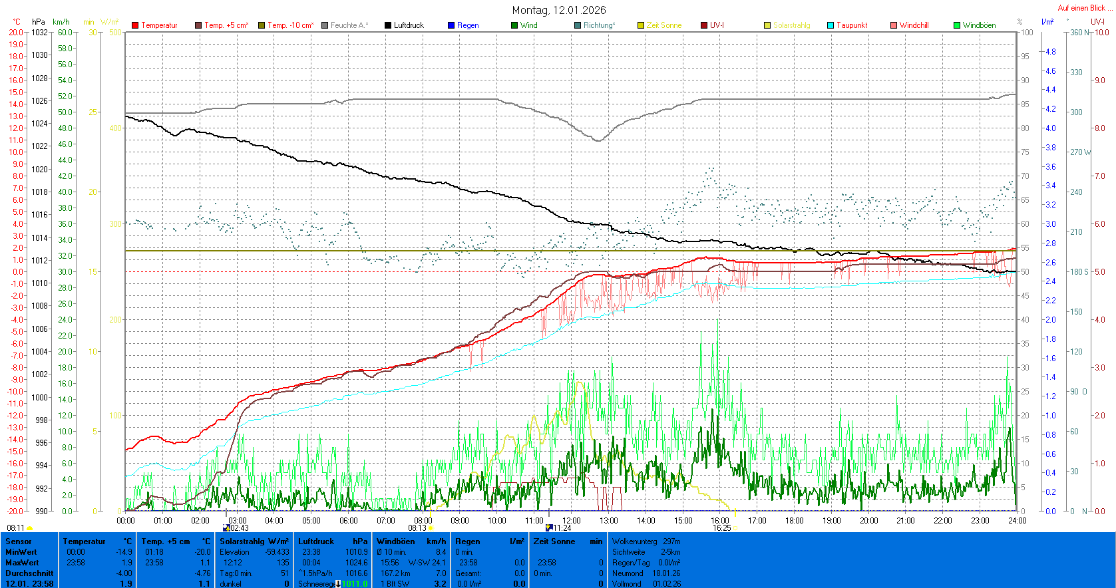Select the Windchill legend entry

click(x=909, y=25)
